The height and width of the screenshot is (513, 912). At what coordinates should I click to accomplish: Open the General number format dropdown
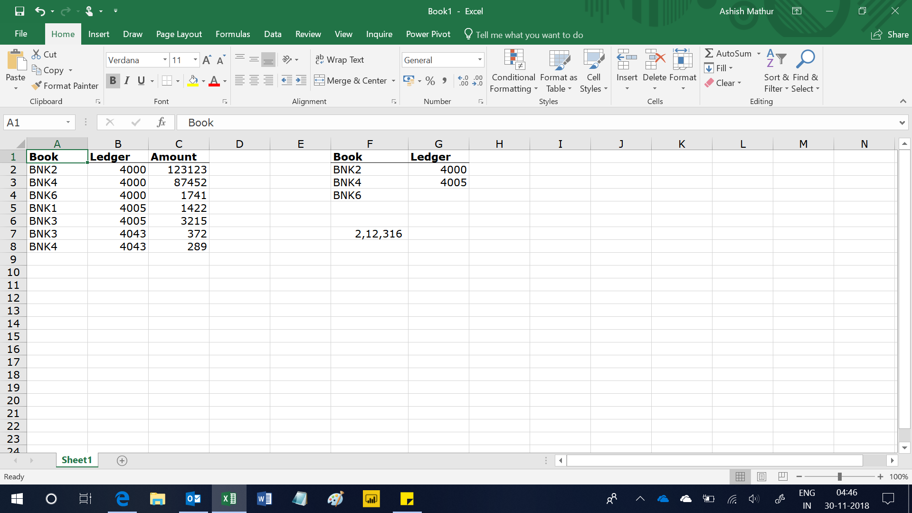click(480, 60)
